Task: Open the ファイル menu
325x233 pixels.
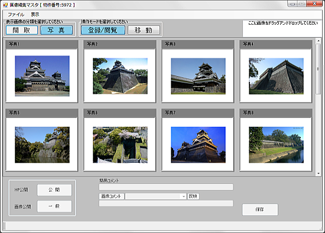Action: pos(16,15)
